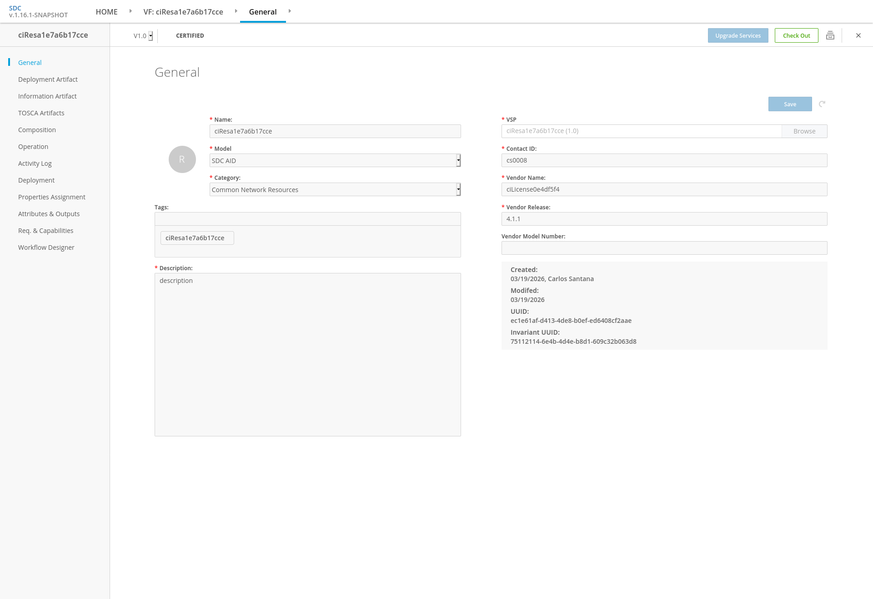
Task: Click into the Vendor Model Number field
Action: (x=664, y=248)
